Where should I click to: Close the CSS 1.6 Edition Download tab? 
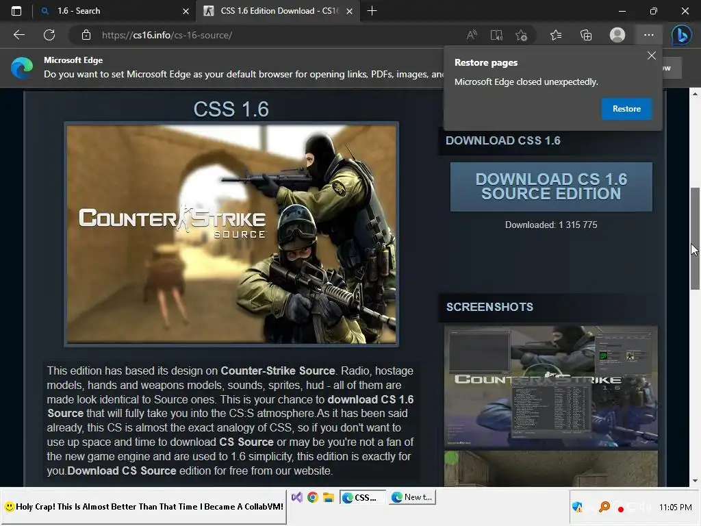[350, 11]
